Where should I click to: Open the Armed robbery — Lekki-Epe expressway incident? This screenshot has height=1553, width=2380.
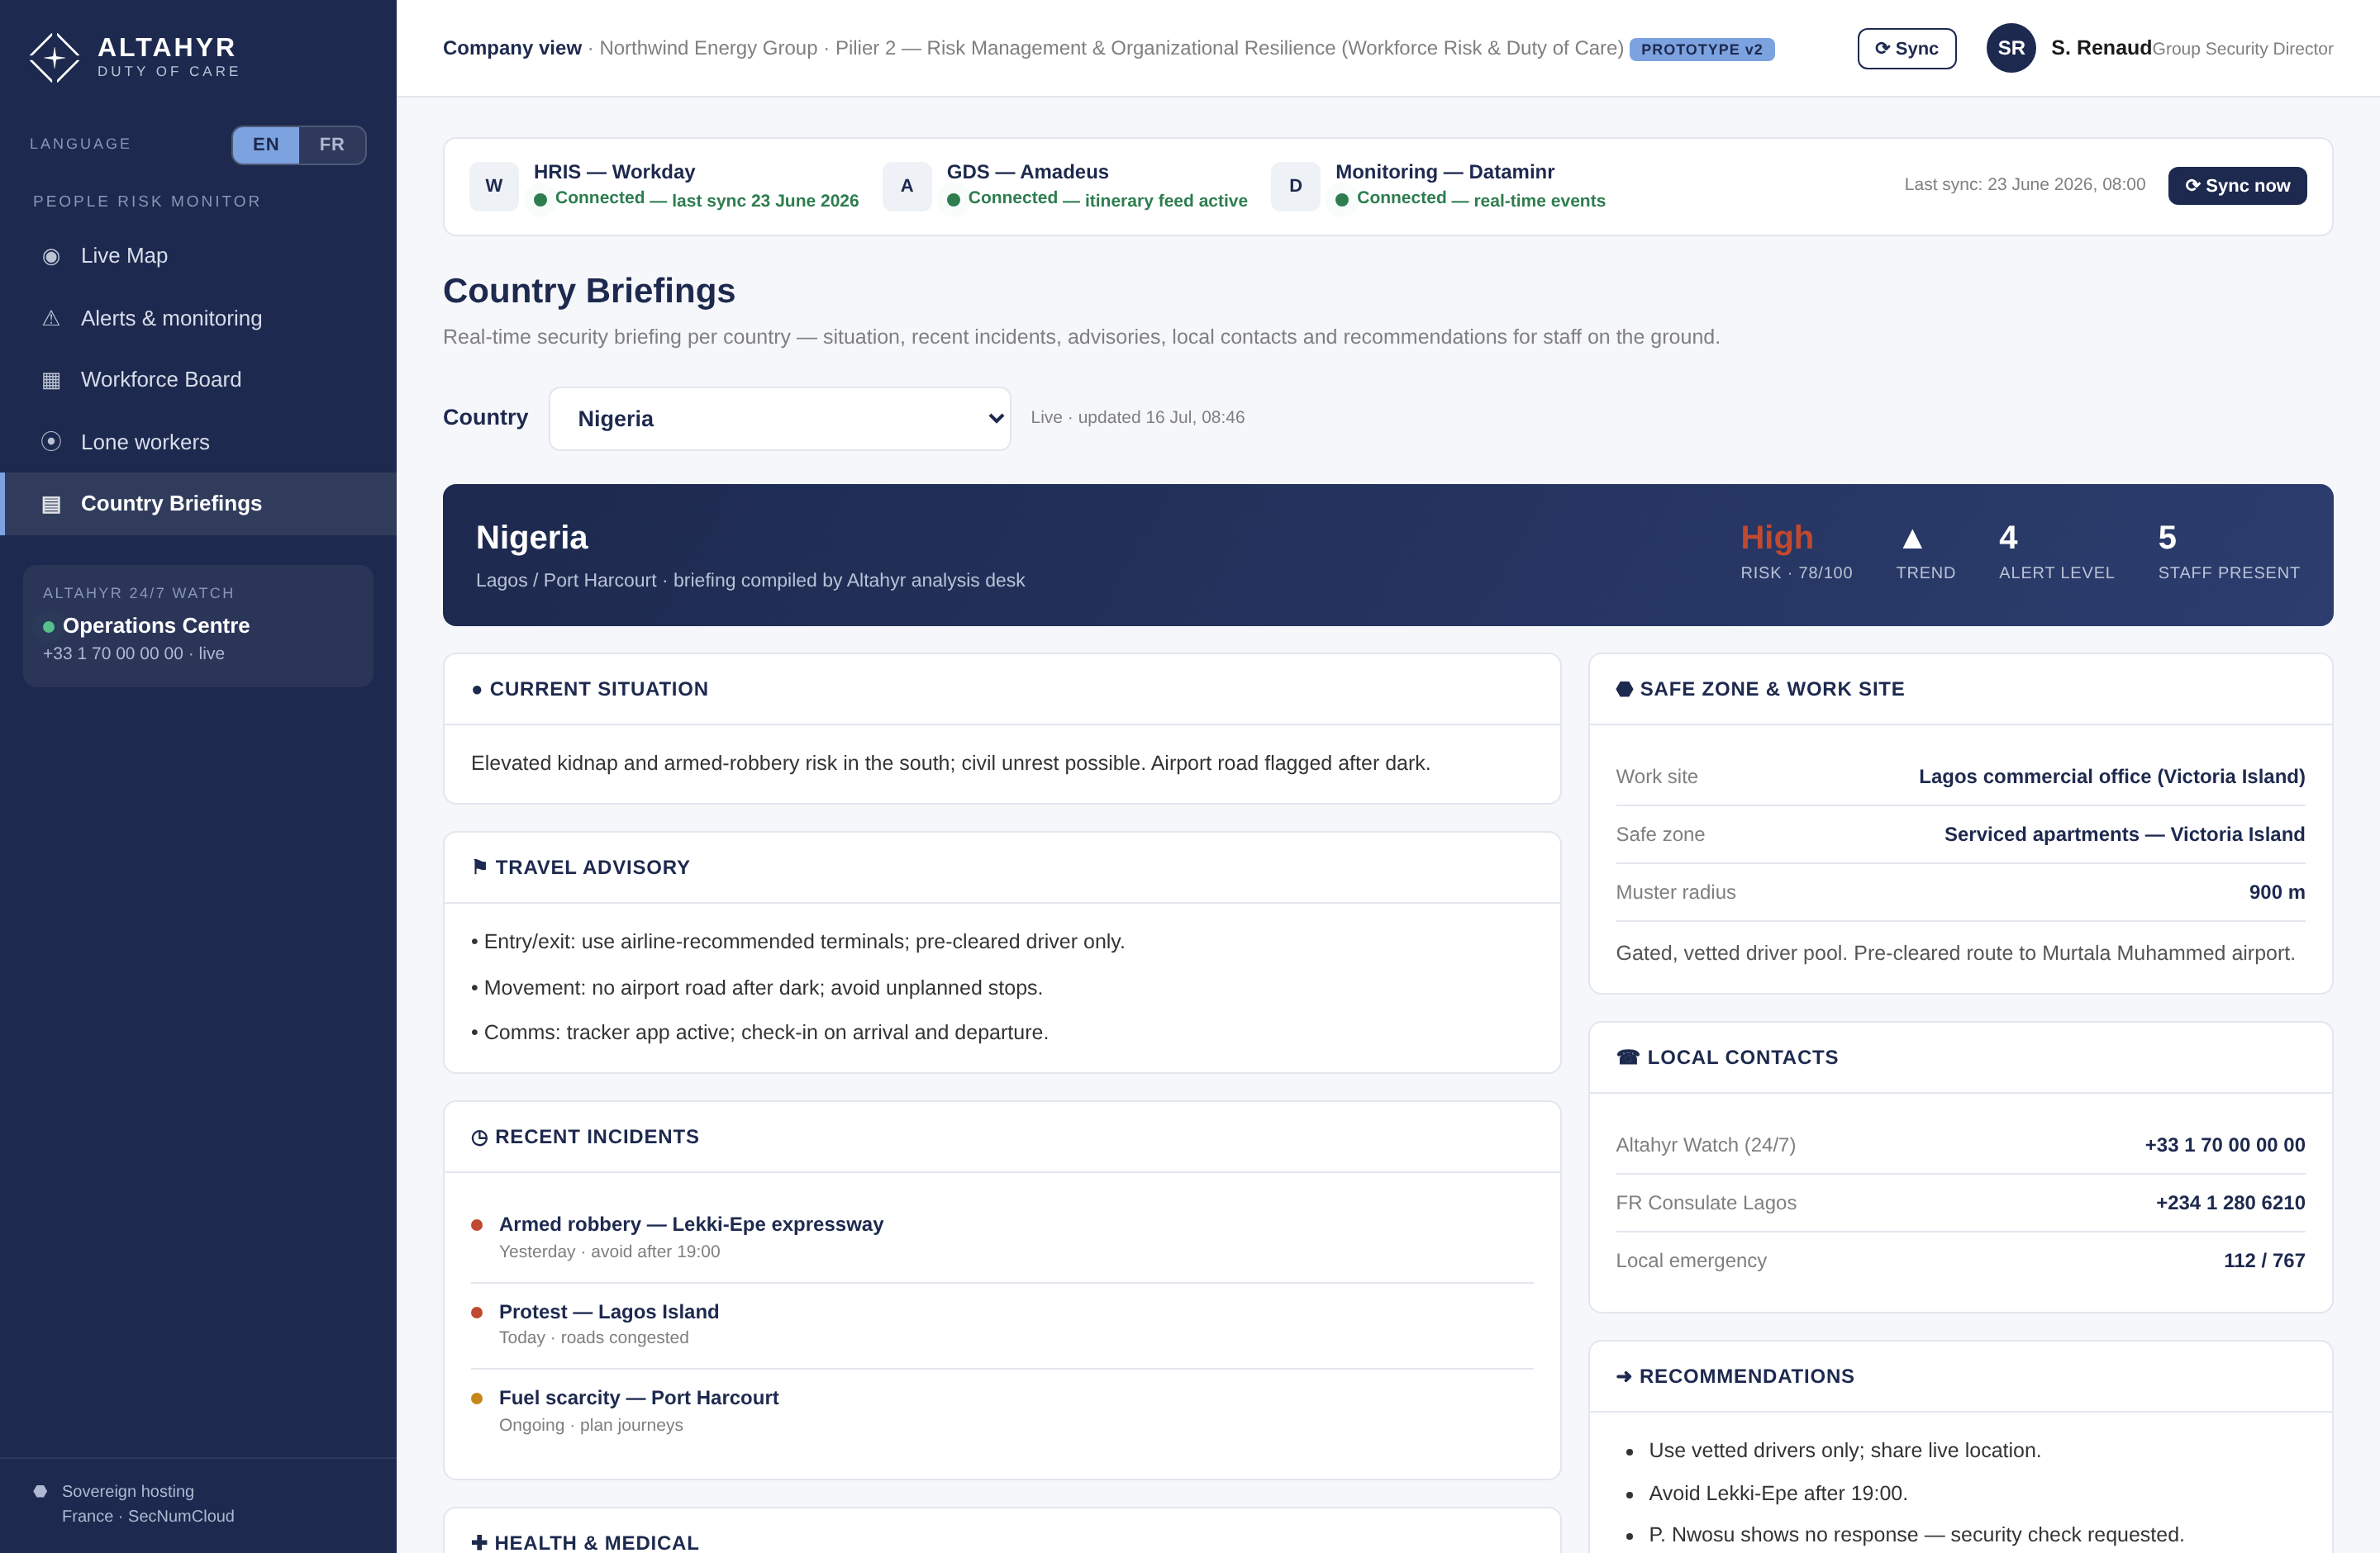[1002, 1237]
